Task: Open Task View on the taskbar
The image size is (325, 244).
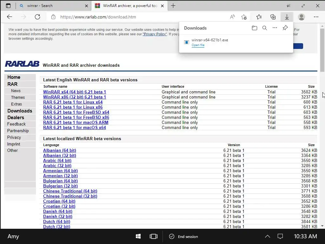Action: (154, 236)
